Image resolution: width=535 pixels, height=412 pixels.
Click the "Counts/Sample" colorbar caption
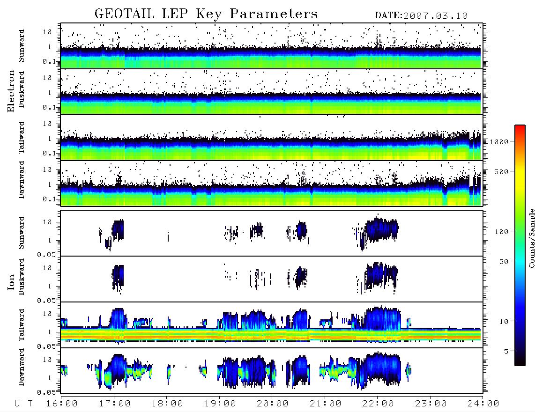(531, 238)
